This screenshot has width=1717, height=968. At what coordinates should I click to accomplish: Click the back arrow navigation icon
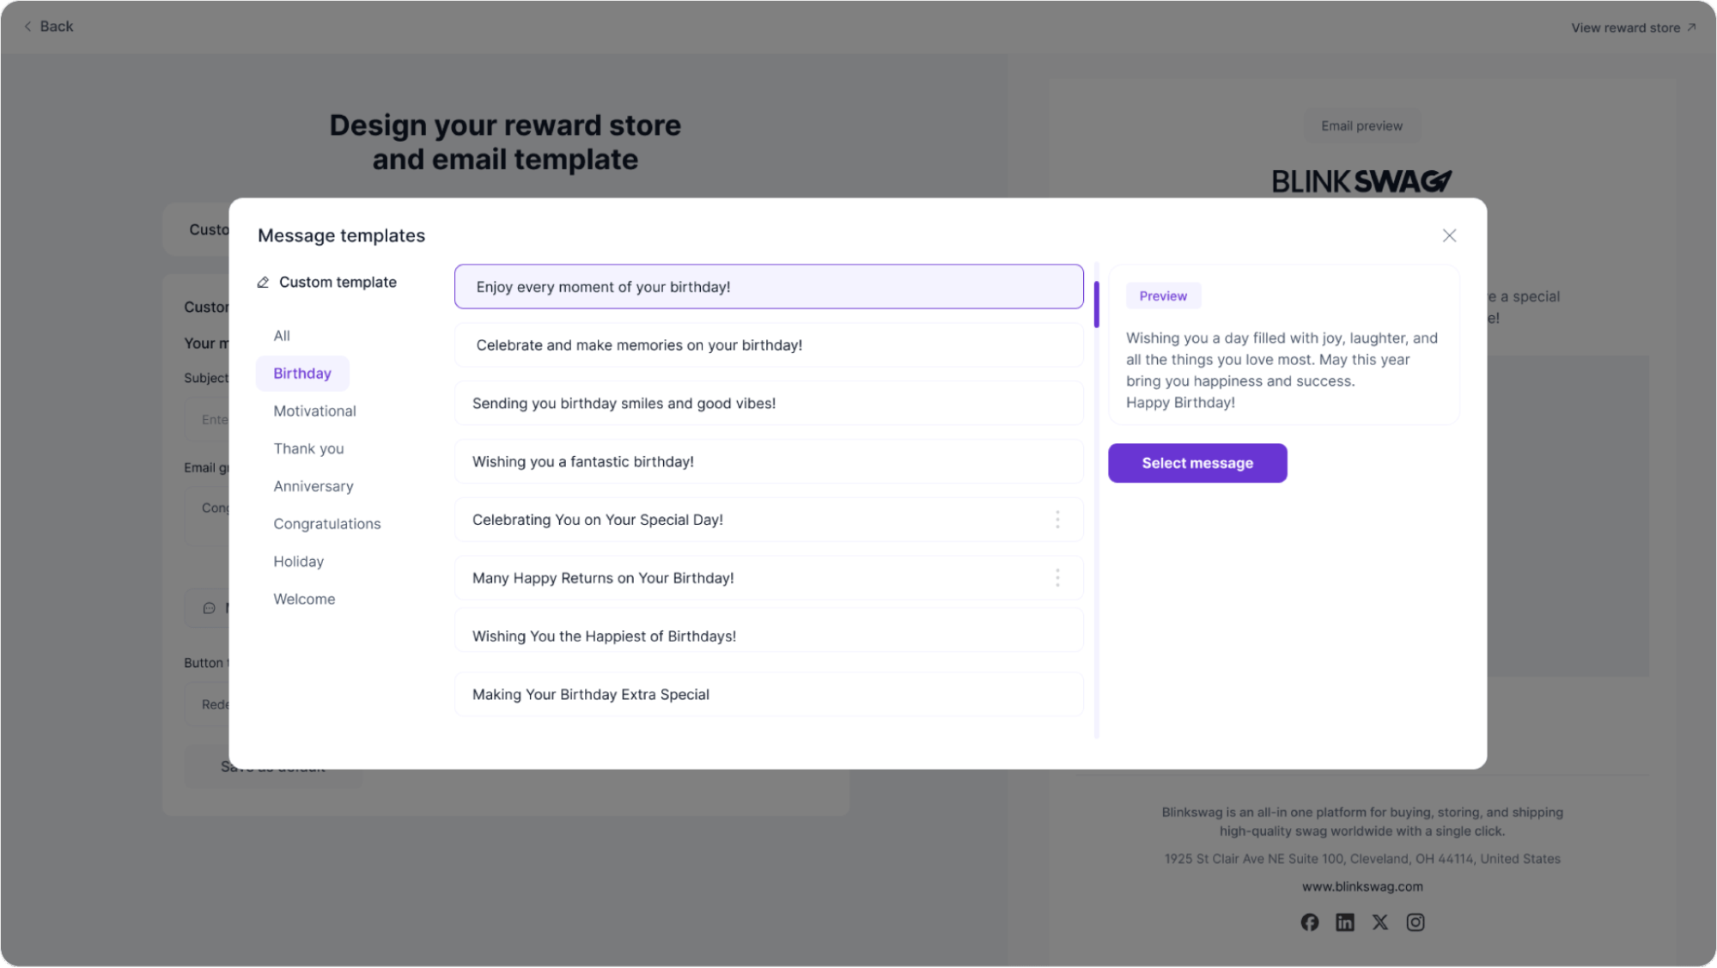click(27, 26)
